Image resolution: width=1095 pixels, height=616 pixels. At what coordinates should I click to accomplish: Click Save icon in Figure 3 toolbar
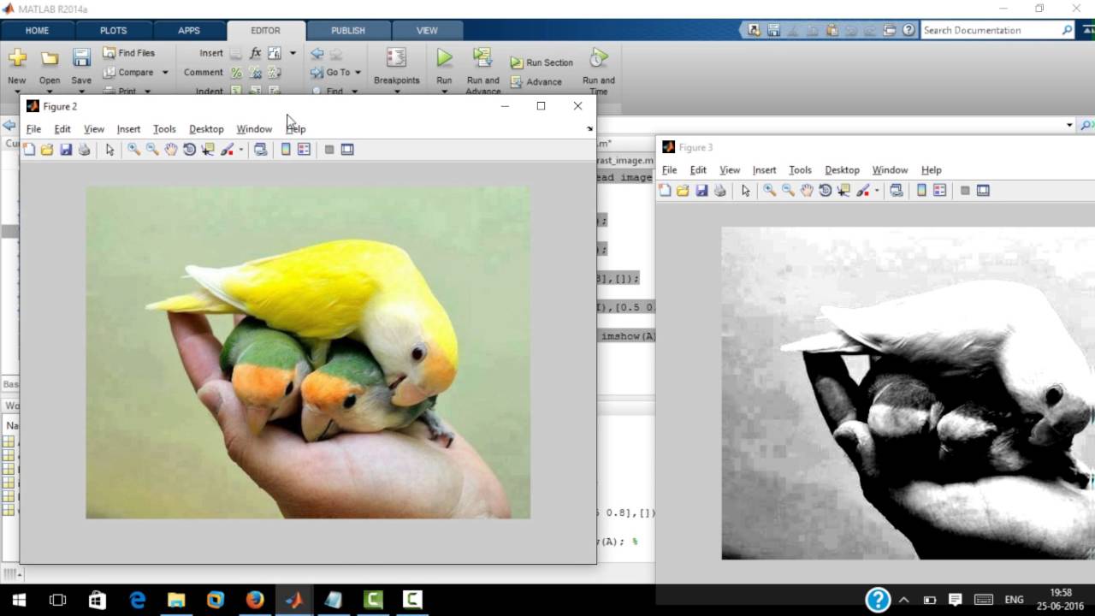[x=701, y=191]
